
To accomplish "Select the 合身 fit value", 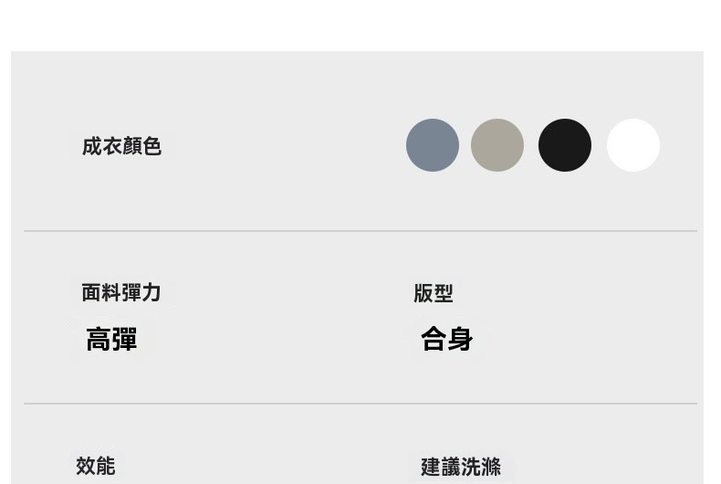I will click(x=447, y=340).
